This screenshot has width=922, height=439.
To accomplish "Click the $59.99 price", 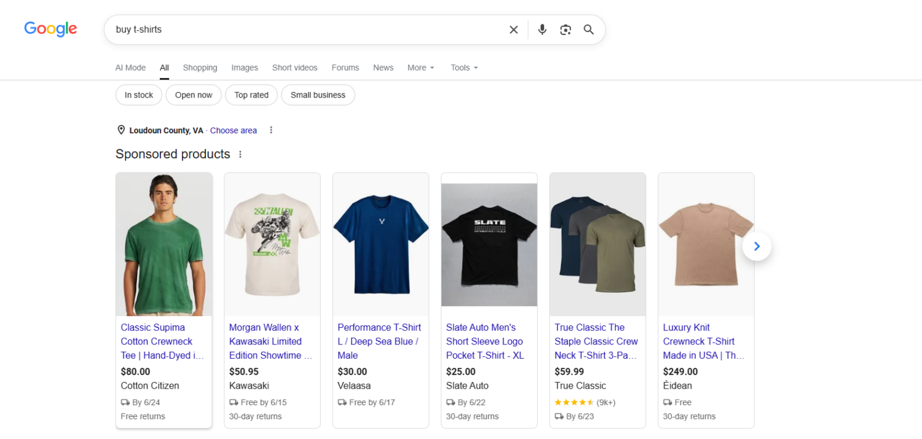I will 569,371.
